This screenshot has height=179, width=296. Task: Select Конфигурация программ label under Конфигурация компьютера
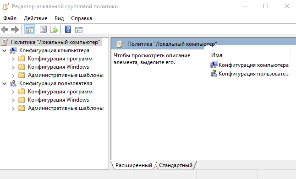tap(60, 59)
